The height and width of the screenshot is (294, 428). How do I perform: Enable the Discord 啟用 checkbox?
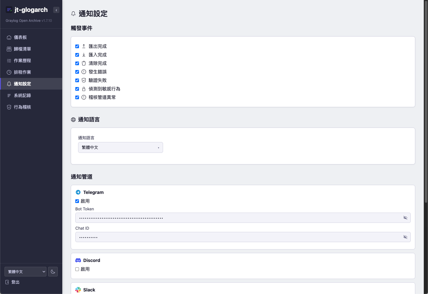coord(77,269)
